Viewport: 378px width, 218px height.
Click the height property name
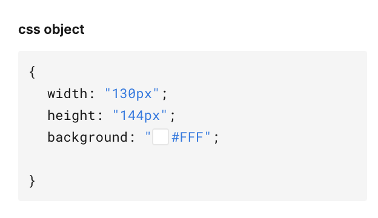(71, 116)
